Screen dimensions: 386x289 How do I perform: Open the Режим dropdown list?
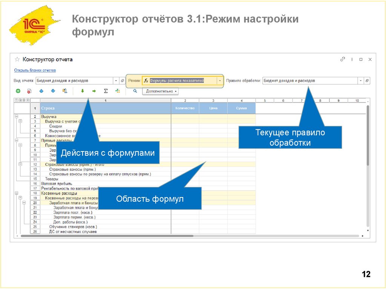[220, 80]
